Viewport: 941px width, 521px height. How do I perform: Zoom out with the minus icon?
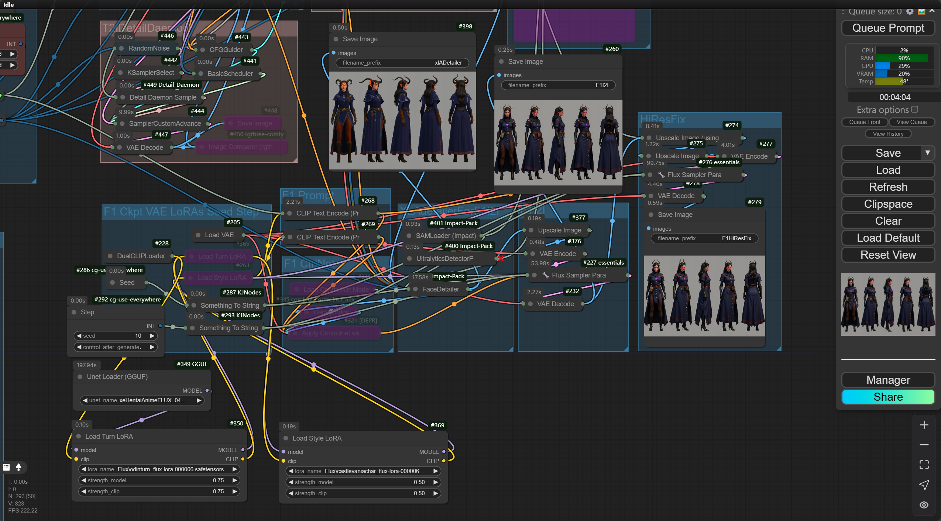pyautogui.click(x=924, y=445)
